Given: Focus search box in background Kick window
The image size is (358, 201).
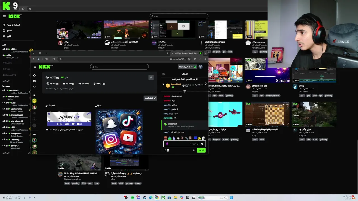Looking at the screenshot, I should coord(179,16).
